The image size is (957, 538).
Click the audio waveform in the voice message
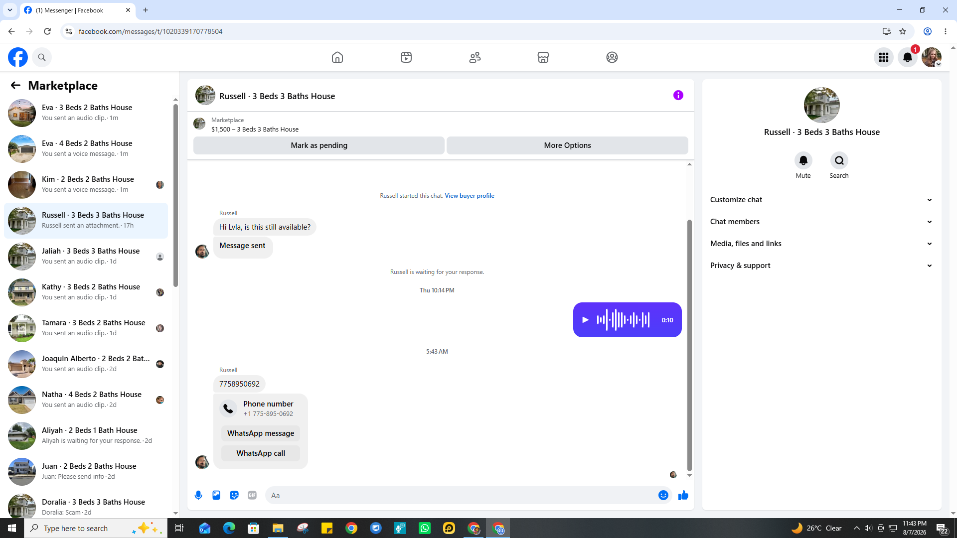click(x=623, y=320)
